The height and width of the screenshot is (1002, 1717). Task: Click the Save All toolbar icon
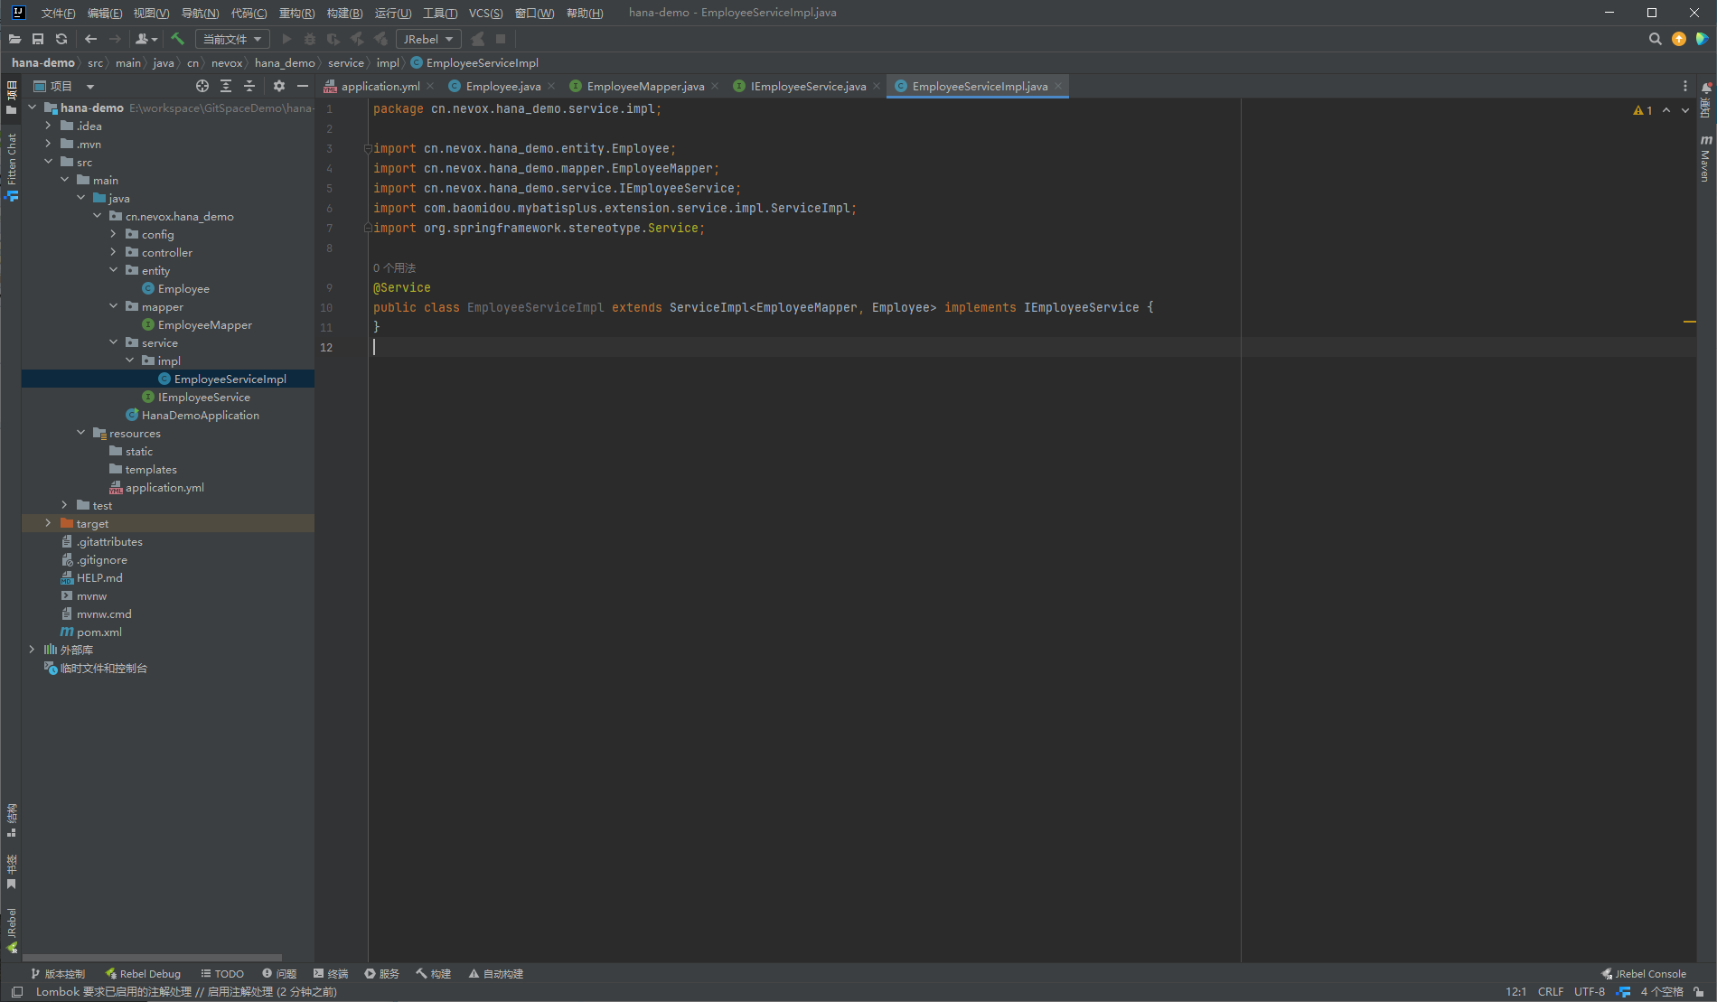[x=38, y=39]
